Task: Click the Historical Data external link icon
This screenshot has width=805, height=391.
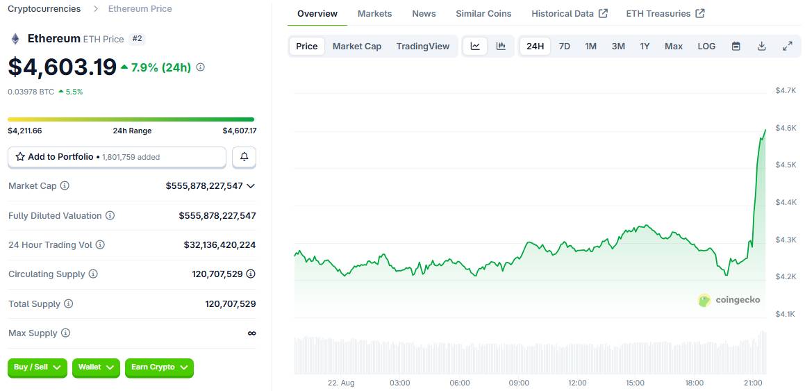Action: tap(604, 13)
